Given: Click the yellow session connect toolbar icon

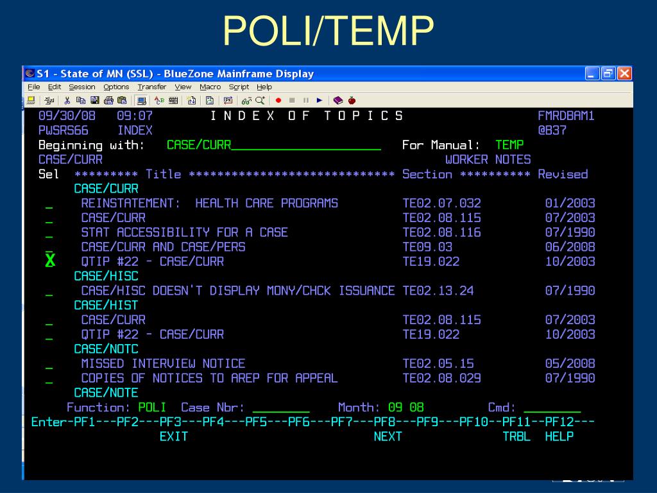Looking at the screenshot, I should (x=31, y=101).
